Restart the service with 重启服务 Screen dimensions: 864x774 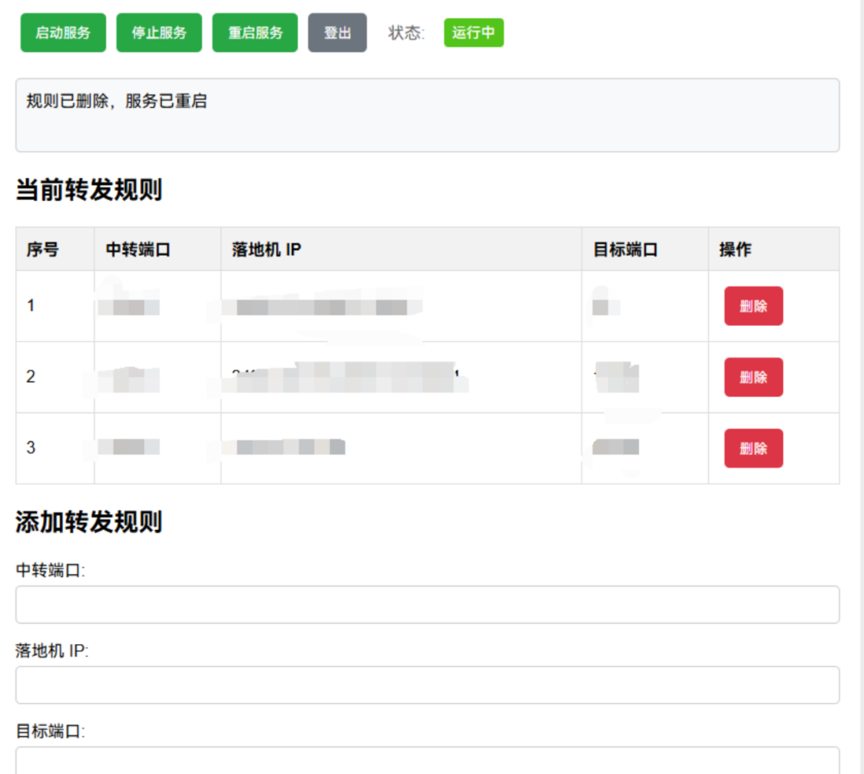(255, 33)
